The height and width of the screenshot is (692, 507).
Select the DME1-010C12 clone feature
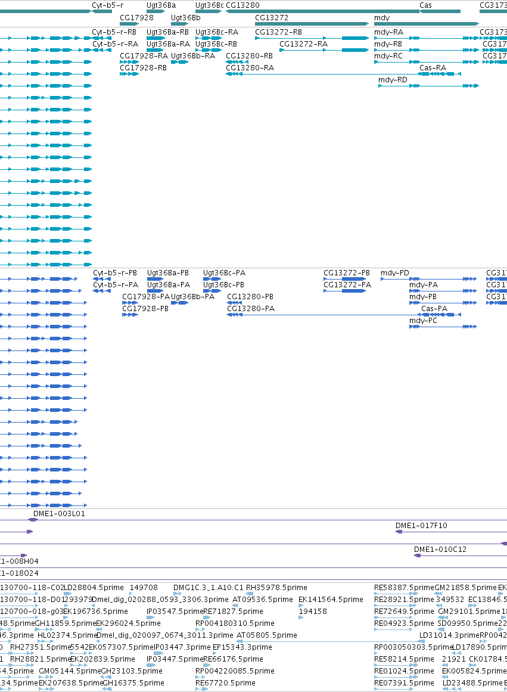(x=440, y=550)
